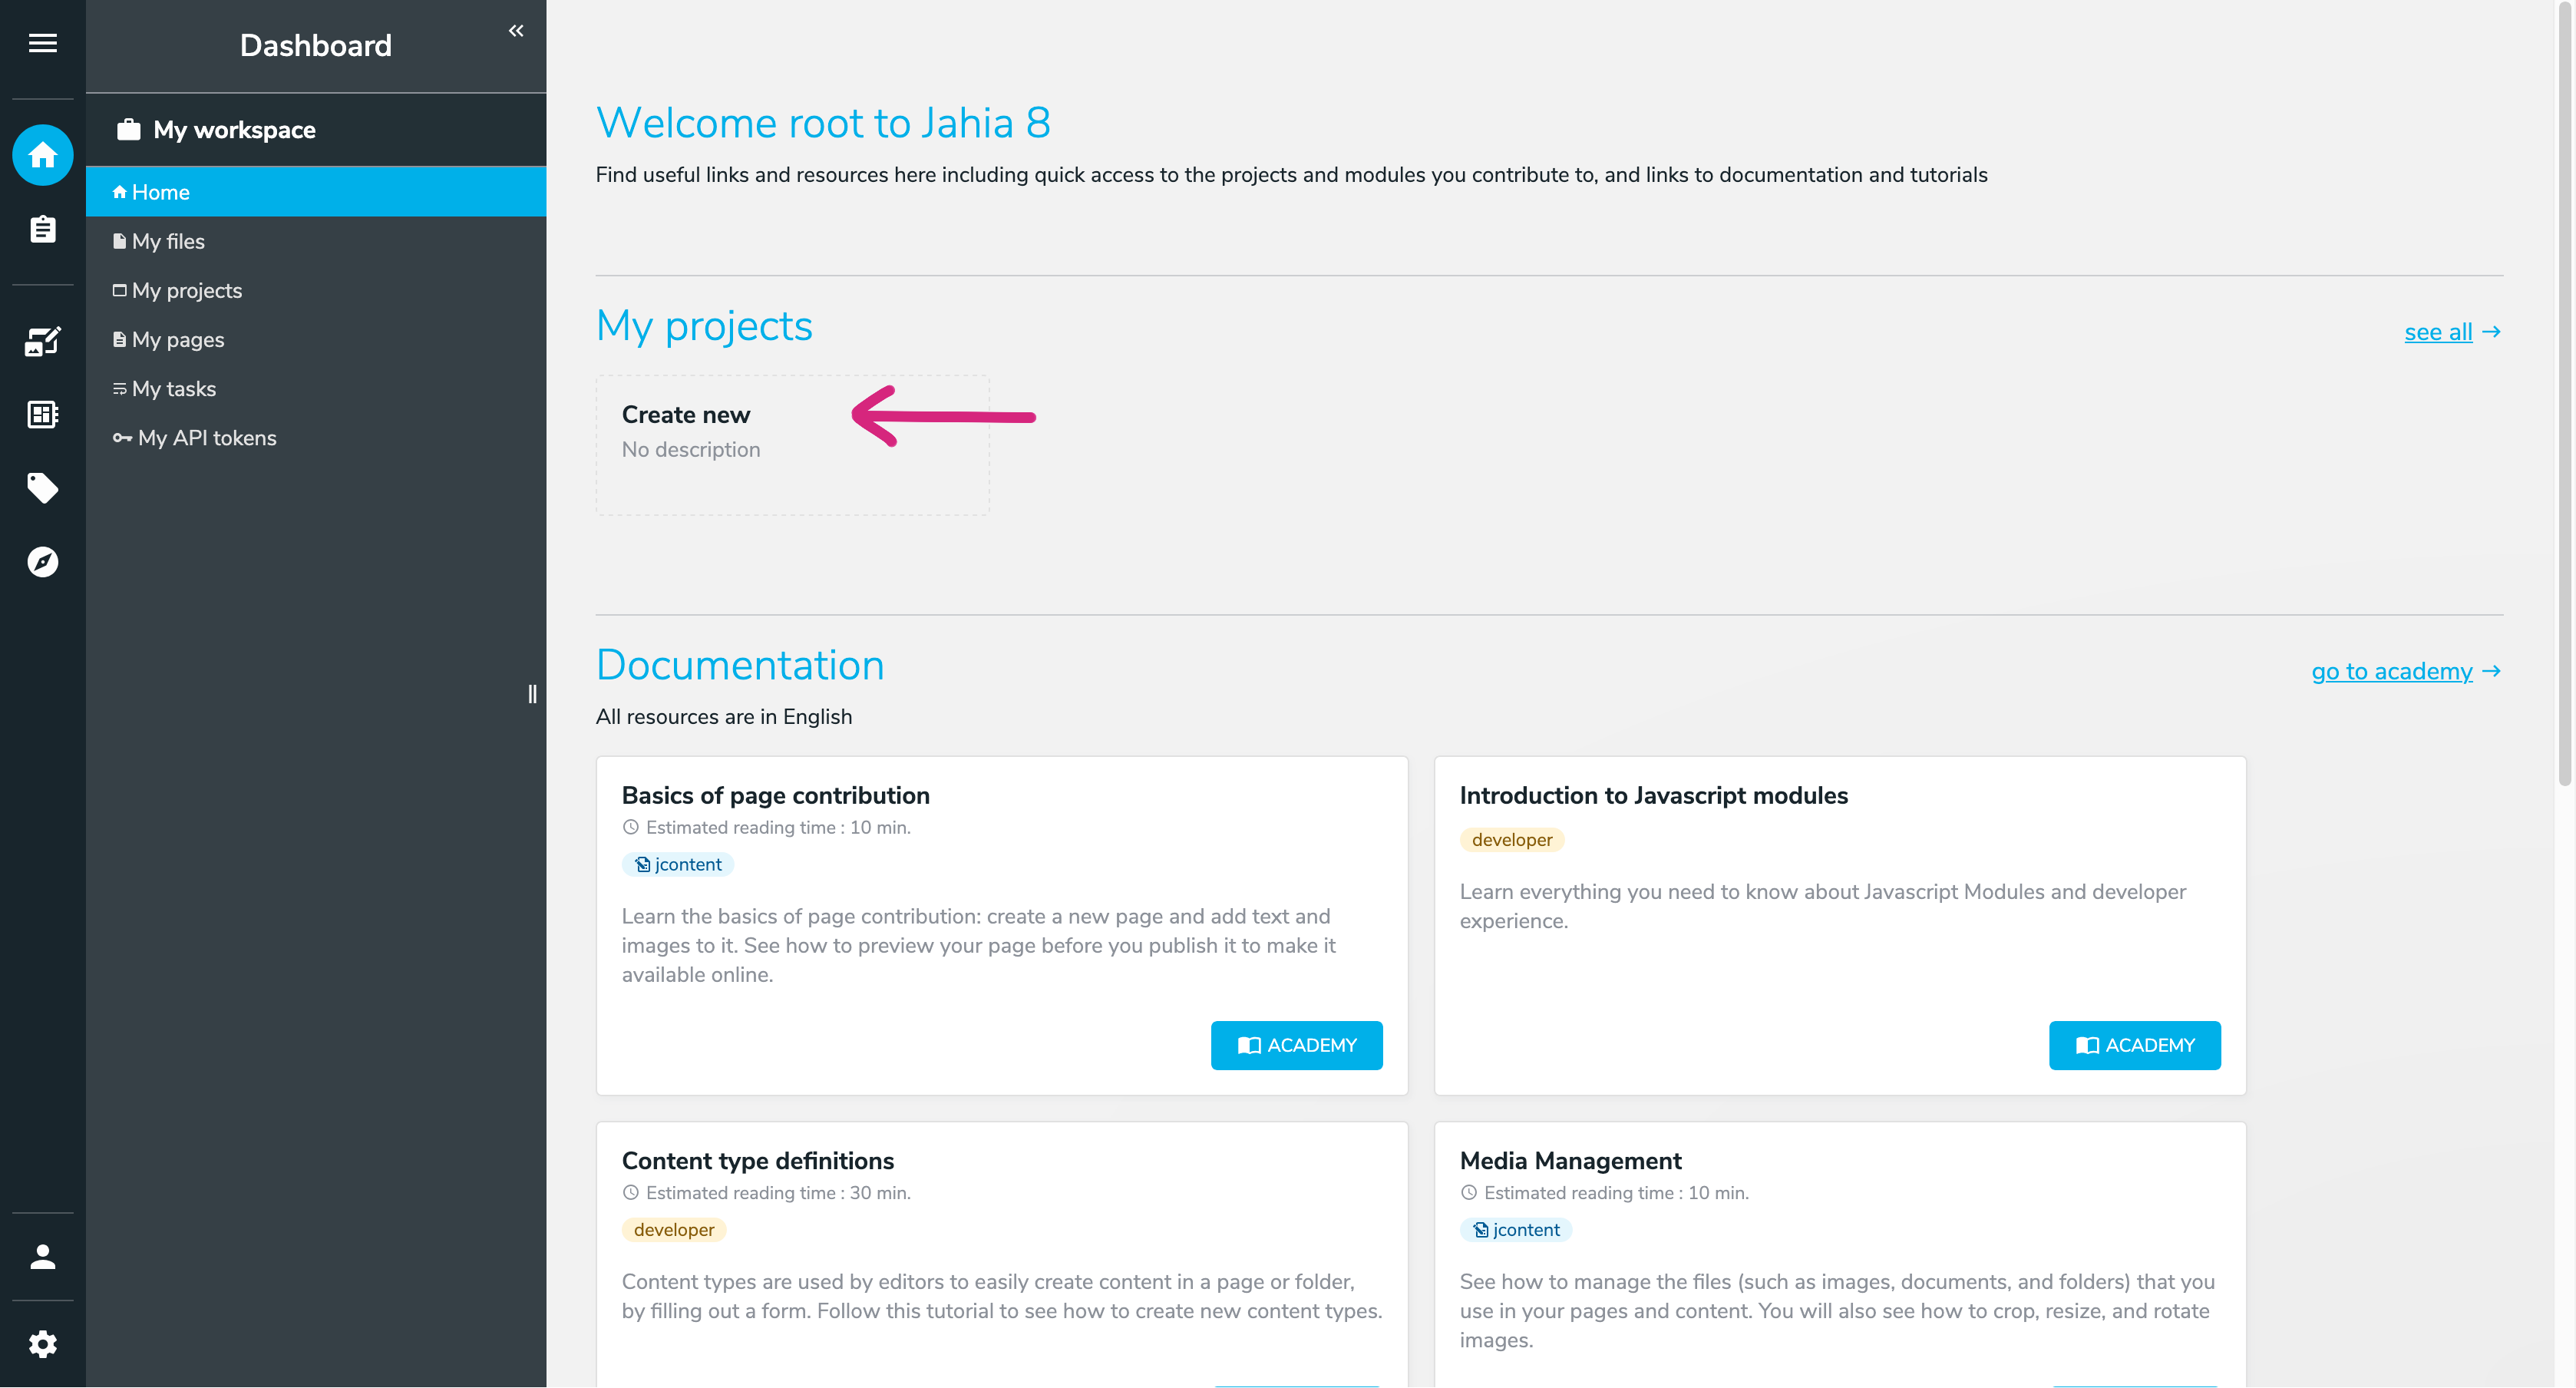Open the user profile icon

[x=42, y=1257]
